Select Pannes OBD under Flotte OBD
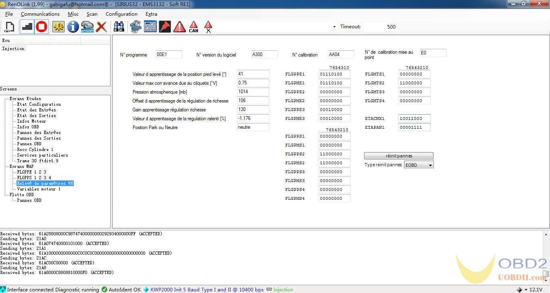 pyautogui.click(x=29, y=200)
